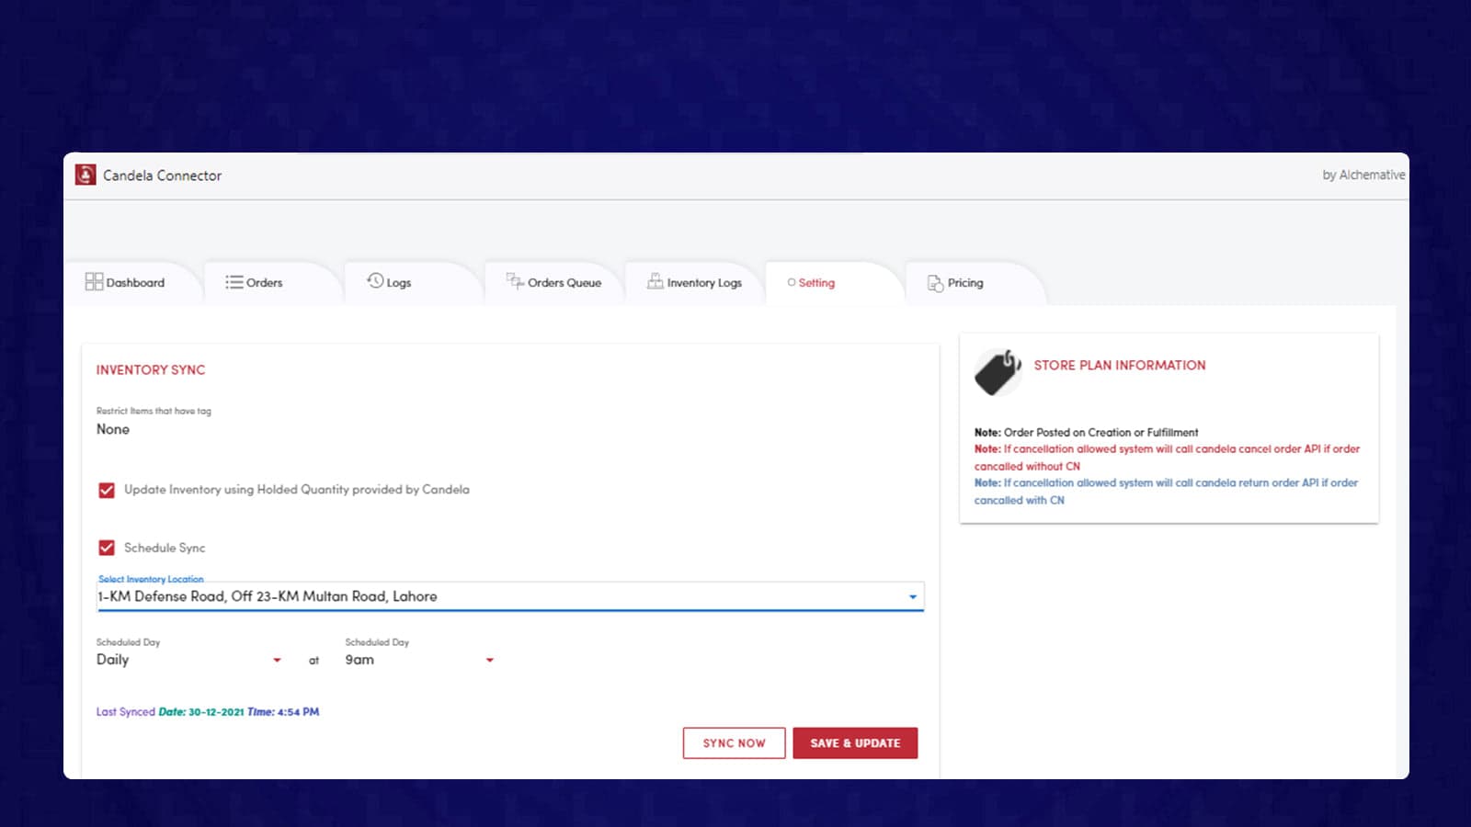The width and height of the screenshot is (1471, 827).
Task: Disable the Schedule Sync checkbox
Action: point(106,547)
